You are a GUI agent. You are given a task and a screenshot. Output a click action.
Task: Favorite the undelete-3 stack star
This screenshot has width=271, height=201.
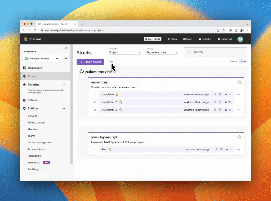tap(120, 110)
